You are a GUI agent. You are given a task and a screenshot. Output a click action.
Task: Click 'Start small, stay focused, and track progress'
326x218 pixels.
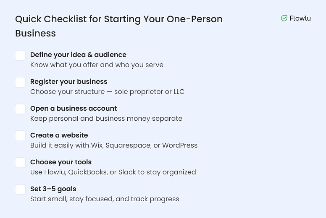(x=105, y=199)
